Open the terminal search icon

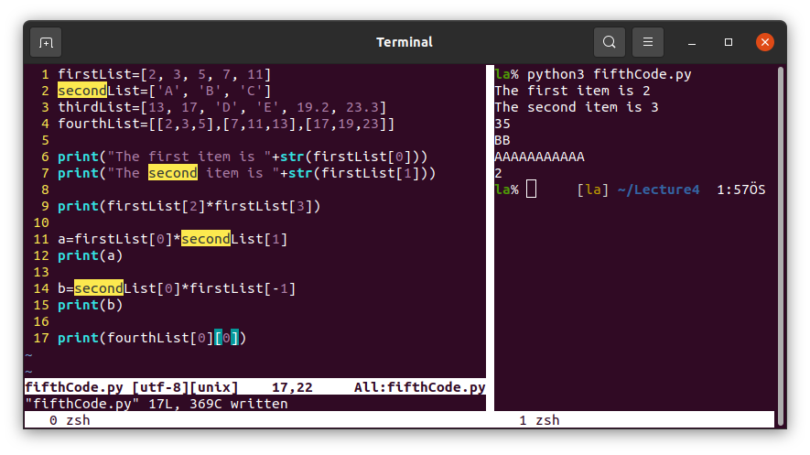pos(609,42)
